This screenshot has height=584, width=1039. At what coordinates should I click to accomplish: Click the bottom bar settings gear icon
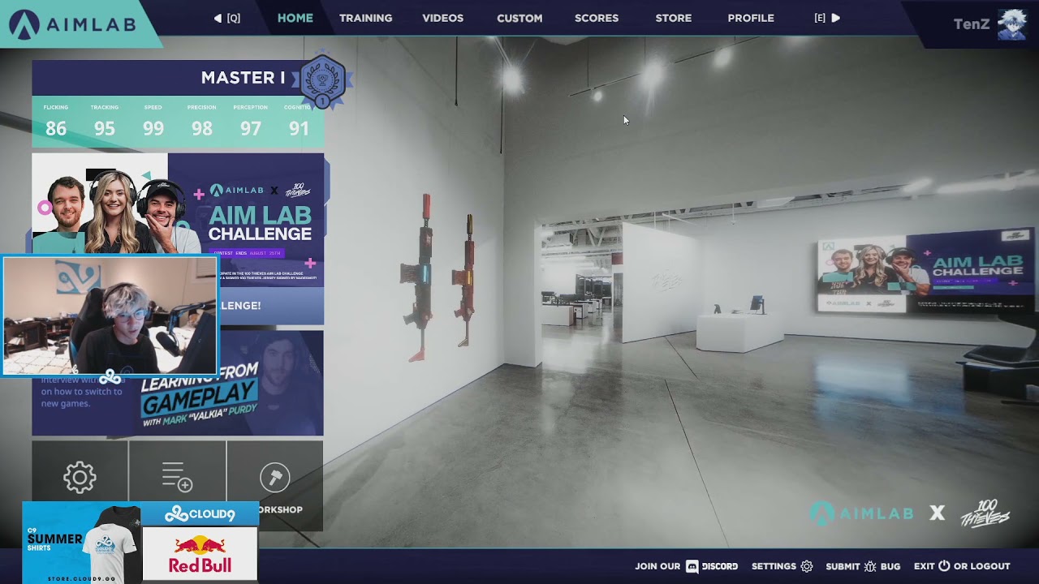tap(807, 566)
